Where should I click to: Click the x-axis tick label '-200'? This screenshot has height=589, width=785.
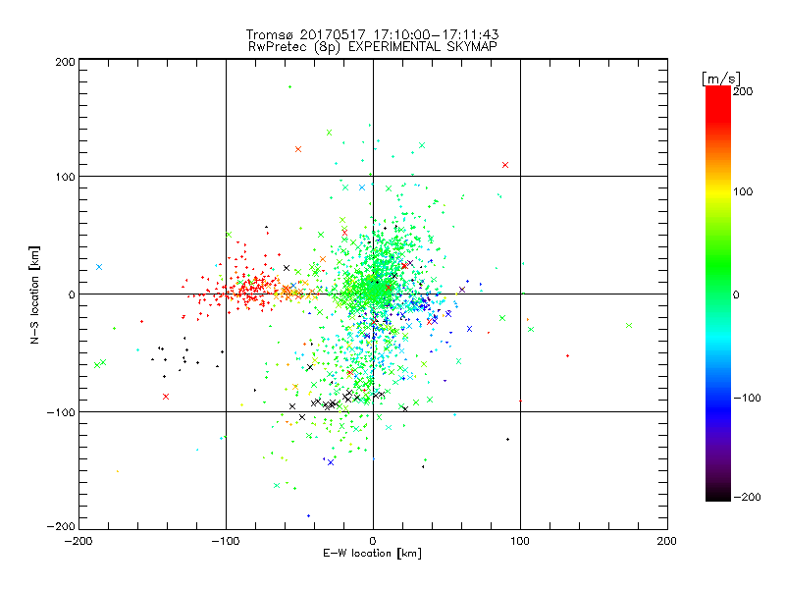click(78, 541)
